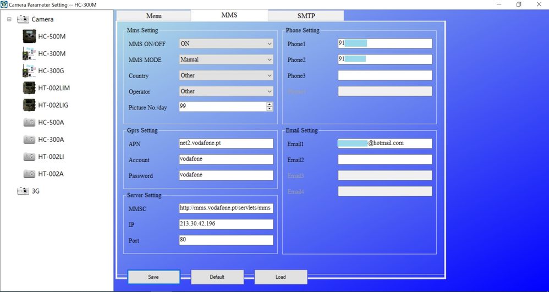The image size is (549, 292).
Task: Select the HC-500A camera icon
Action: click(29, 122)
